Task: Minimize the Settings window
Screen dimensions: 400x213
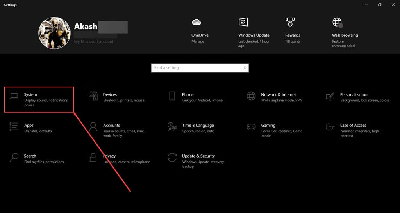Action: (366, 5)
